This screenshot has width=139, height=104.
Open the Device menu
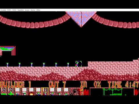(33, 10)
